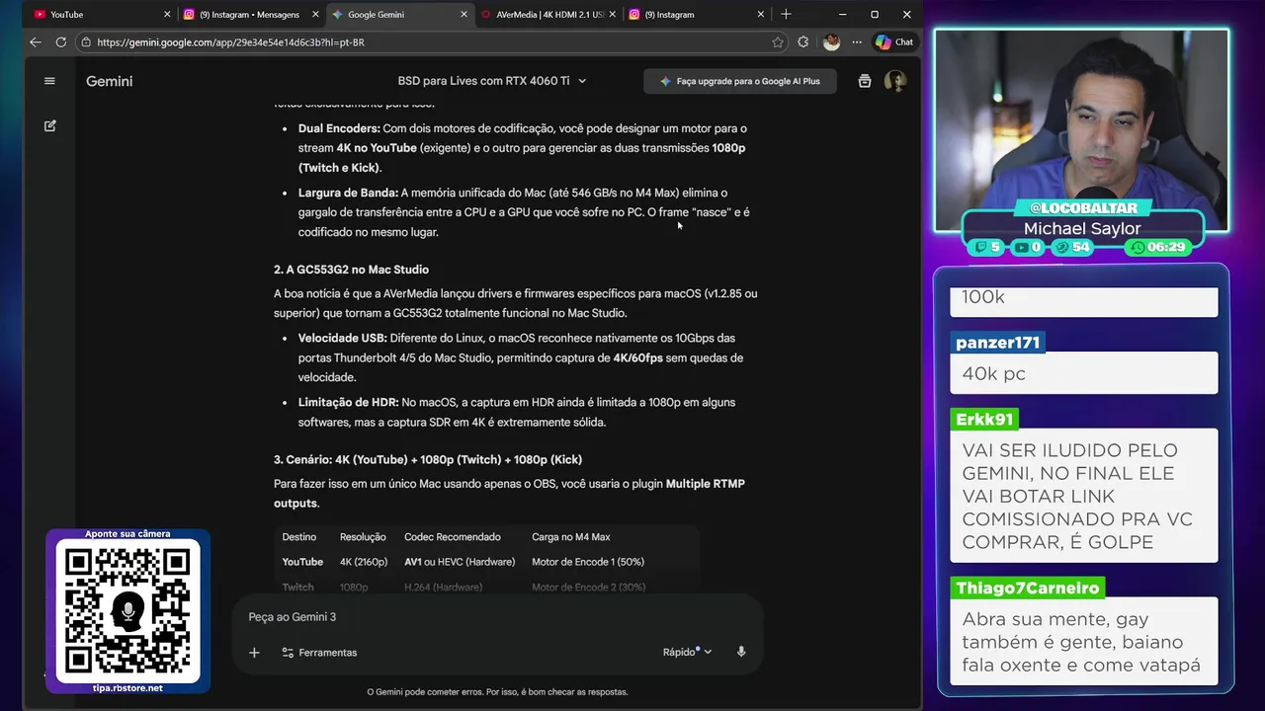Click heading 2. A GC553G2 no Mac Studio
Image resolution: width=1265 pixels, height=711 pixels.
tap(351, 270)
